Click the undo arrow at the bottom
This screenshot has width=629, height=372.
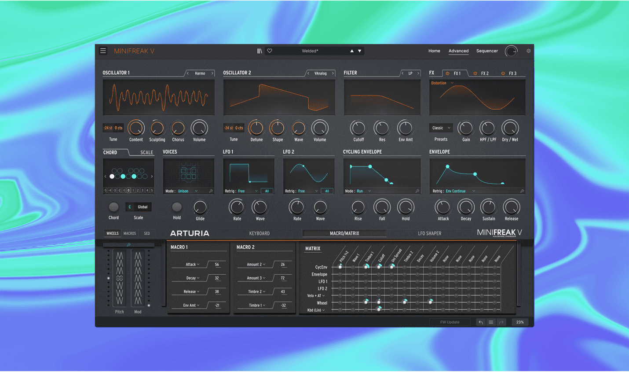coord(480,322)
